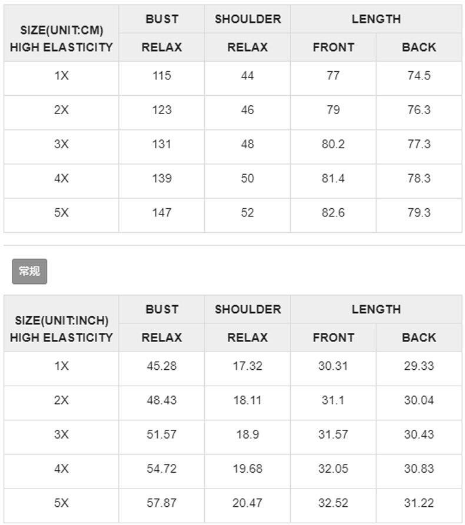Select the 5X bust value 57.87

click(162, 503)
